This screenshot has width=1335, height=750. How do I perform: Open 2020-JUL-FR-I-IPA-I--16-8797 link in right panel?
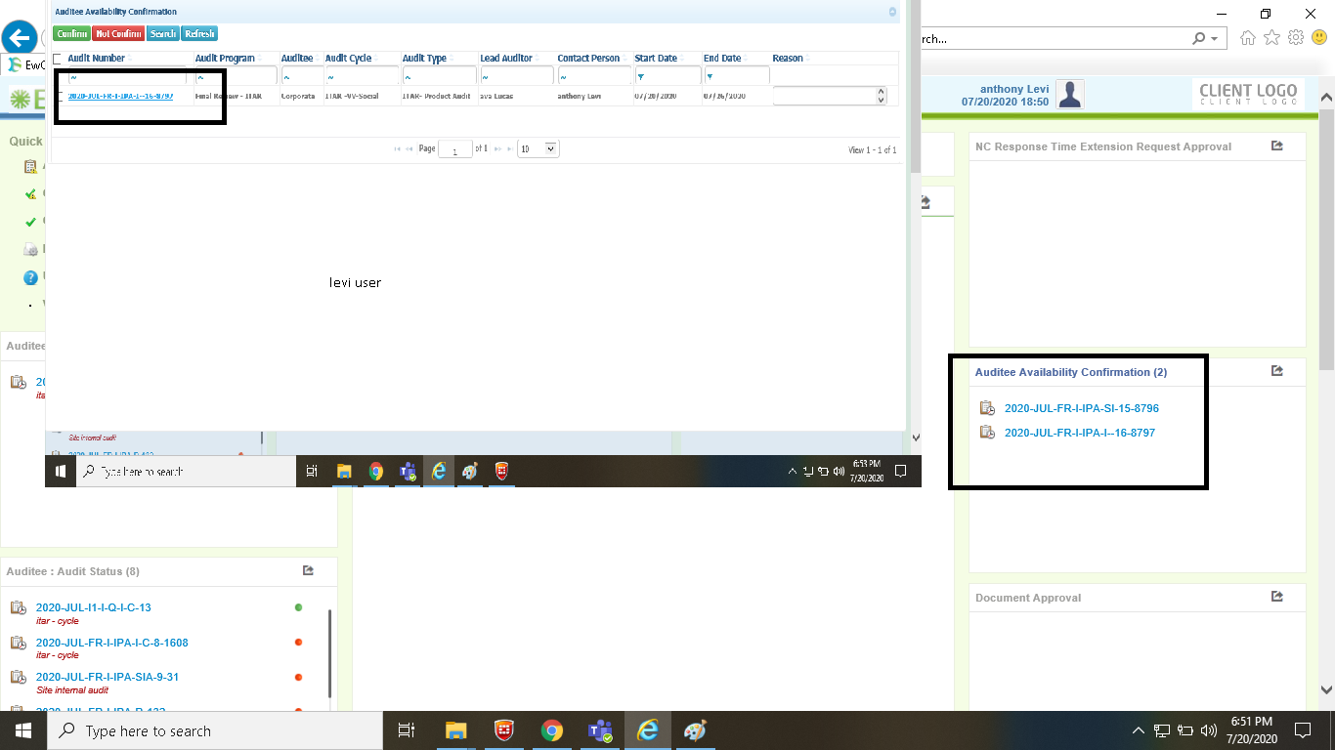[x=1080, y=433]
